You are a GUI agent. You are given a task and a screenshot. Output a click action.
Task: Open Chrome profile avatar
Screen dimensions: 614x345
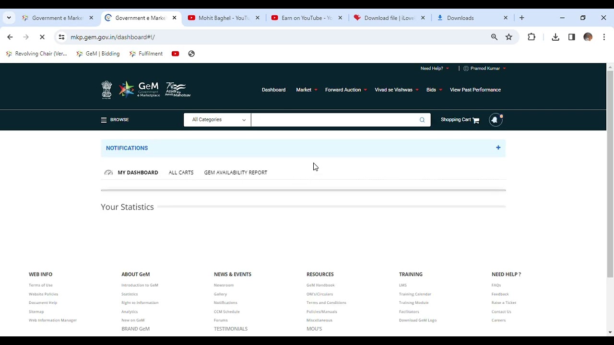point(588,37)
